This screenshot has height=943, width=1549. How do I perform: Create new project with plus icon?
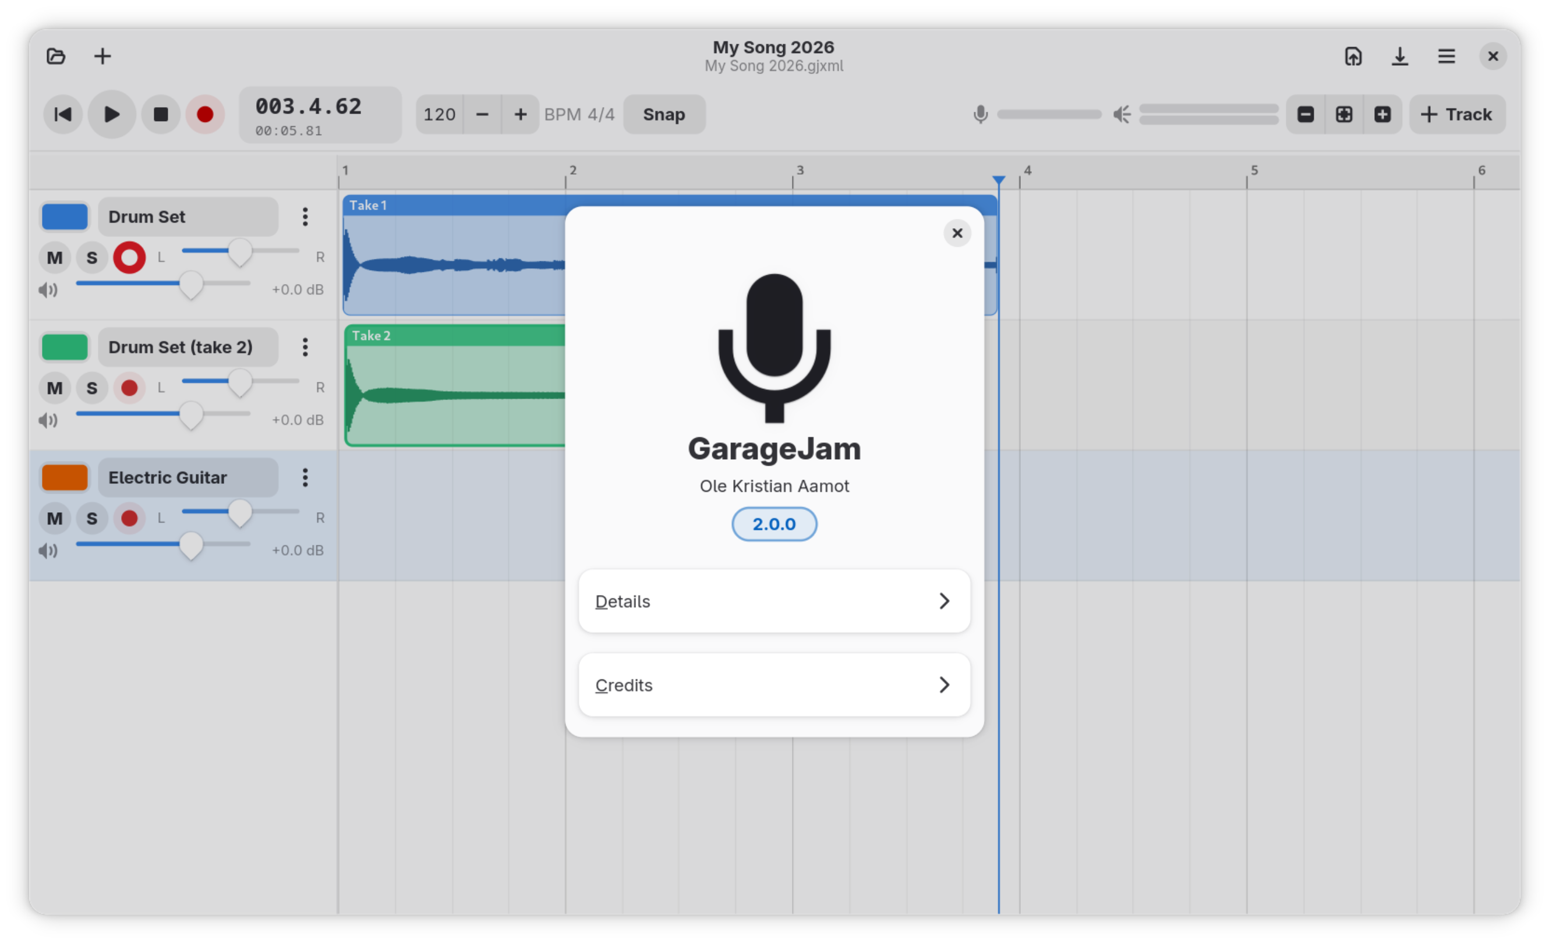[102, 56]
